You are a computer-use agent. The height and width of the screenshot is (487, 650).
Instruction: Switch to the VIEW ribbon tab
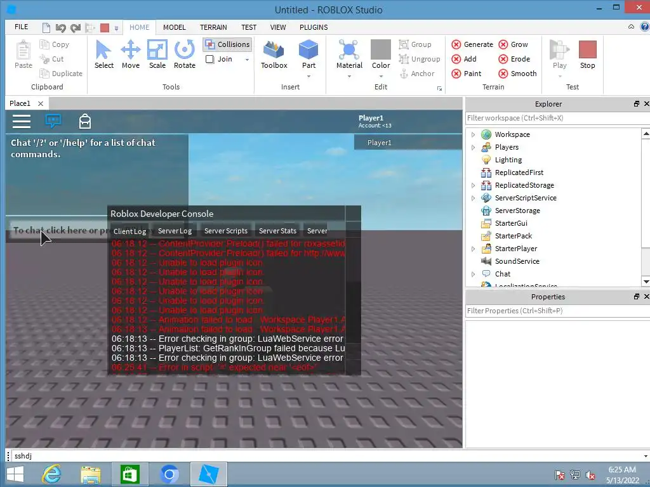(278, 27)
